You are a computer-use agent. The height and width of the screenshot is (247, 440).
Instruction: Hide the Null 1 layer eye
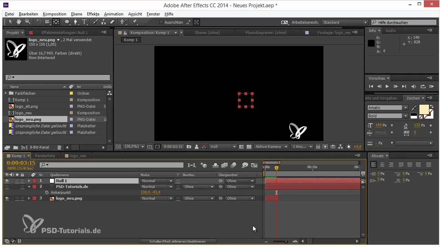tap(7, 181)
